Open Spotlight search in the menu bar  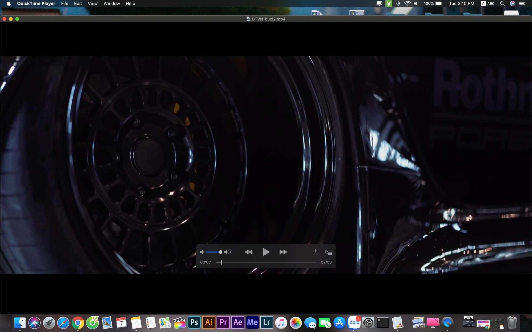point(502,3)
